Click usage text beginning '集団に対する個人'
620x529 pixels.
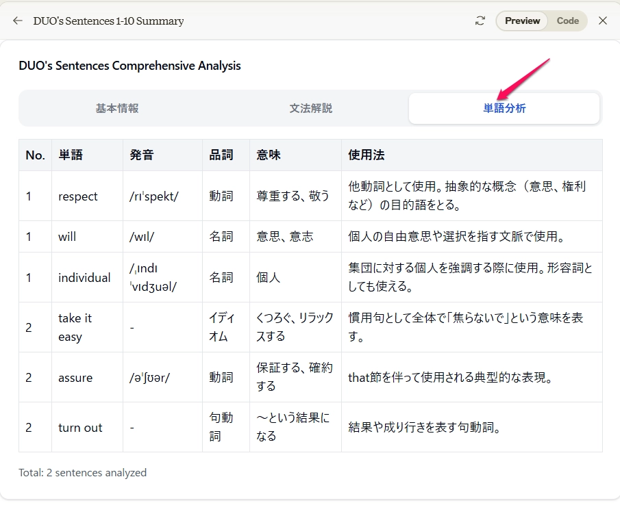click(x=470, y=277)
